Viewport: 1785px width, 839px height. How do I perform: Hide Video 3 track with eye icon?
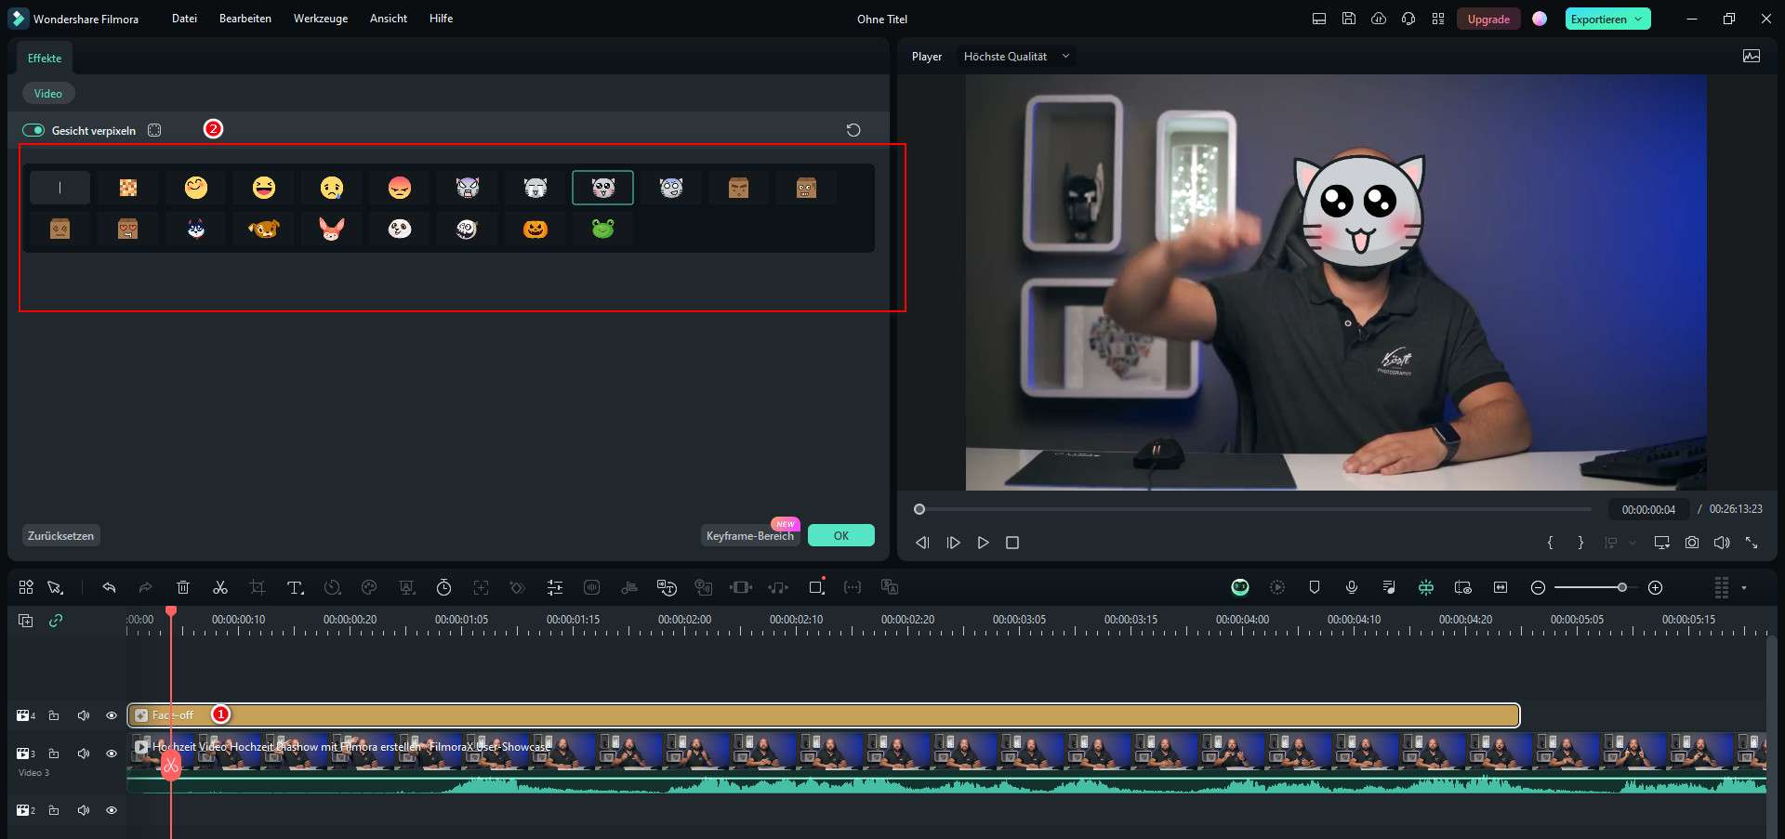(112, 754)
